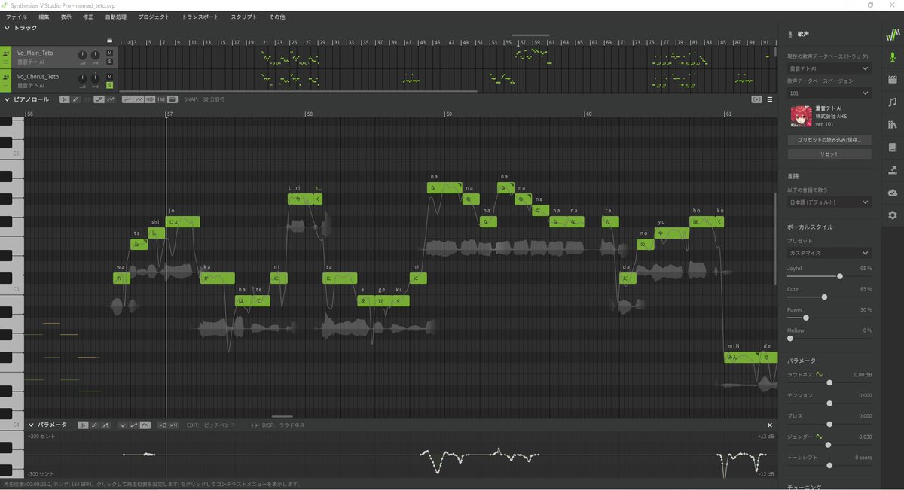Click the Vo_Main_Teto volume knob
This screenshot has width=904, height=490.
tap(83, 55)
